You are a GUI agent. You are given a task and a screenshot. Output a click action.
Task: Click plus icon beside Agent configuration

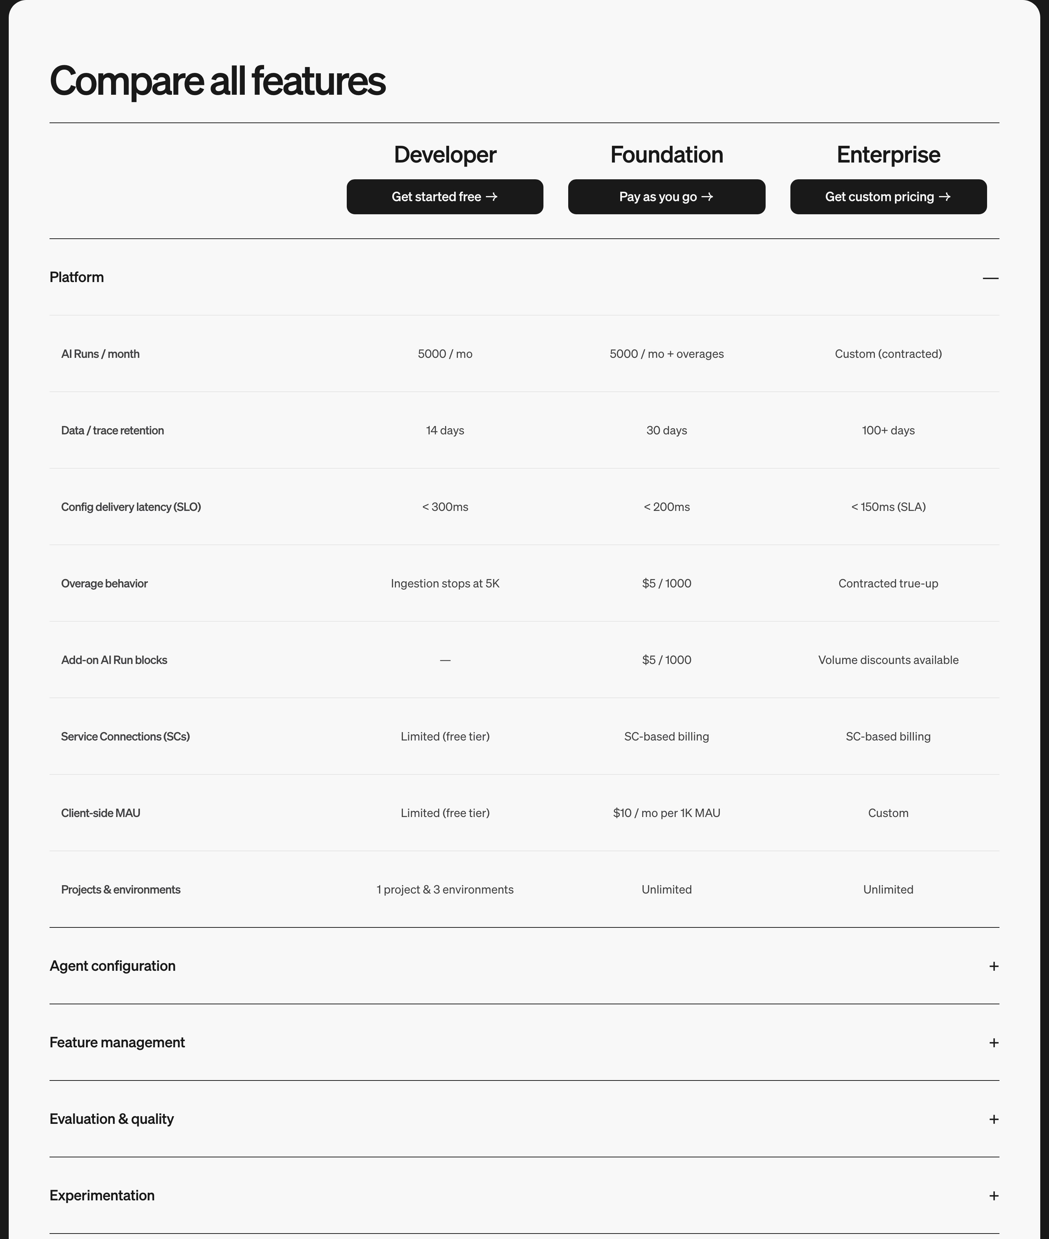point(993,966)
